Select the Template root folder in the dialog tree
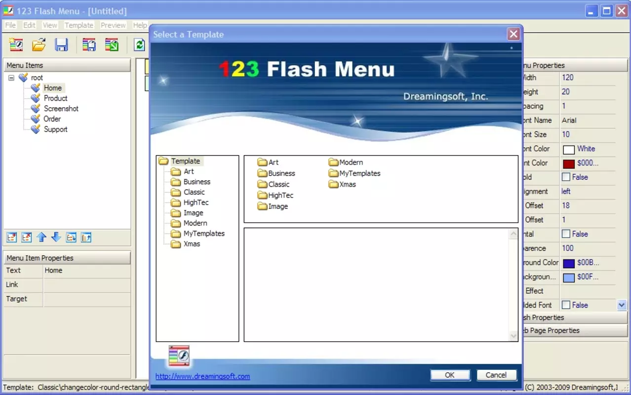631x395 pixels. point(186,161)
